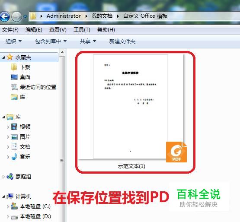Open the 文件(F) menu

click(x=10, y=30)
